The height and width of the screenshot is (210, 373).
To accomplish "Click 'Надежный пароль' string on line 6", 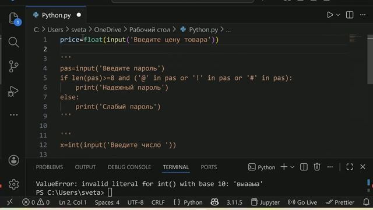I will coord(133,87).
